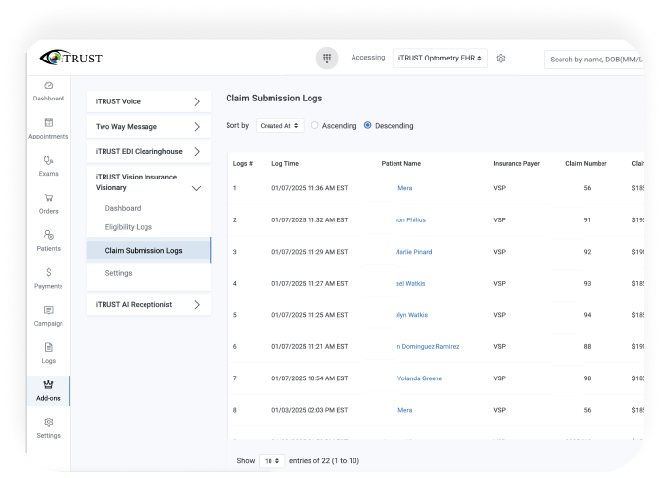Open patient link in log row 4

[410, 284]
